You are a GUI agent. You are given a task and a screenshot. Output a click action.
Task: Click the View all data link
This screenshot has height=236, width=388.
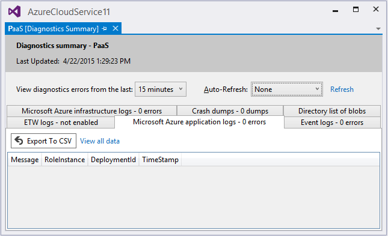pos(100,141)
